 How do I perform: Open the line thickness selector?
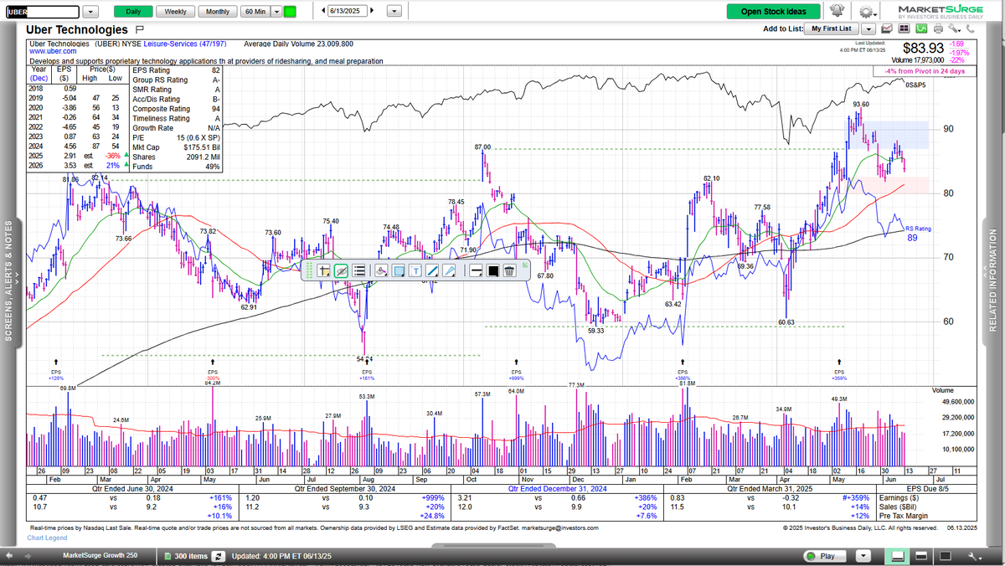pos(476,270)
